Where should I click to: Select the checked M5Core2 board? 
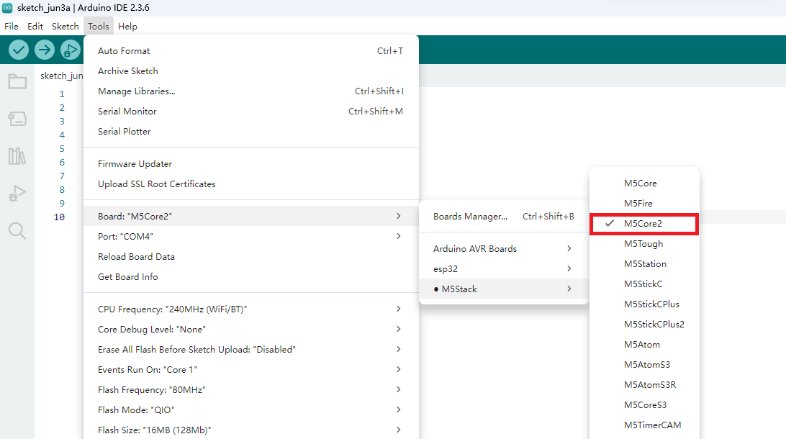644,224
